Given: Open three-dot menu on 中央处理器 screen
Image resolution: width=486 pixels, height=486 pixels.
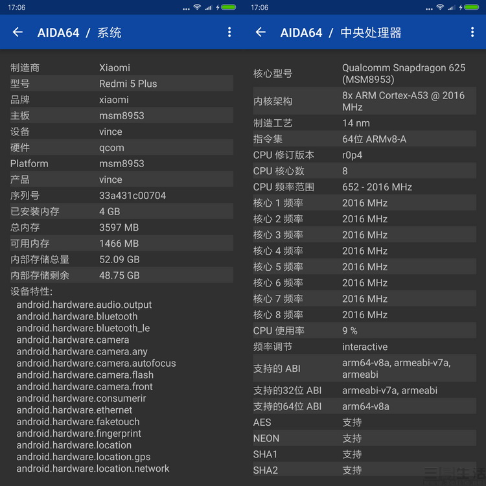Looking at the screenshot, I should coord(472,32).
